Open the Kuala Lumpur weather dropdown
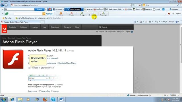This screenshot has height=102, width=182. 123,9
